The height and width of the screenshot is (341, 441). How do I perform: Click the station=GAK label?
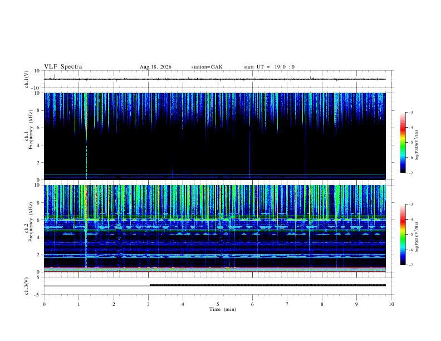coord(207,67)
